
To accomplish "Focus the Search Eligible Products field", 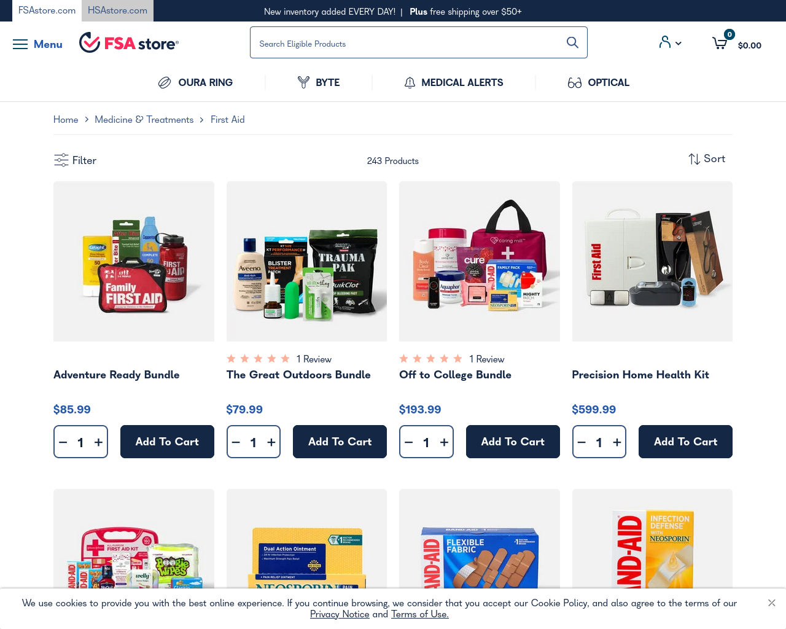I will 408,43.
